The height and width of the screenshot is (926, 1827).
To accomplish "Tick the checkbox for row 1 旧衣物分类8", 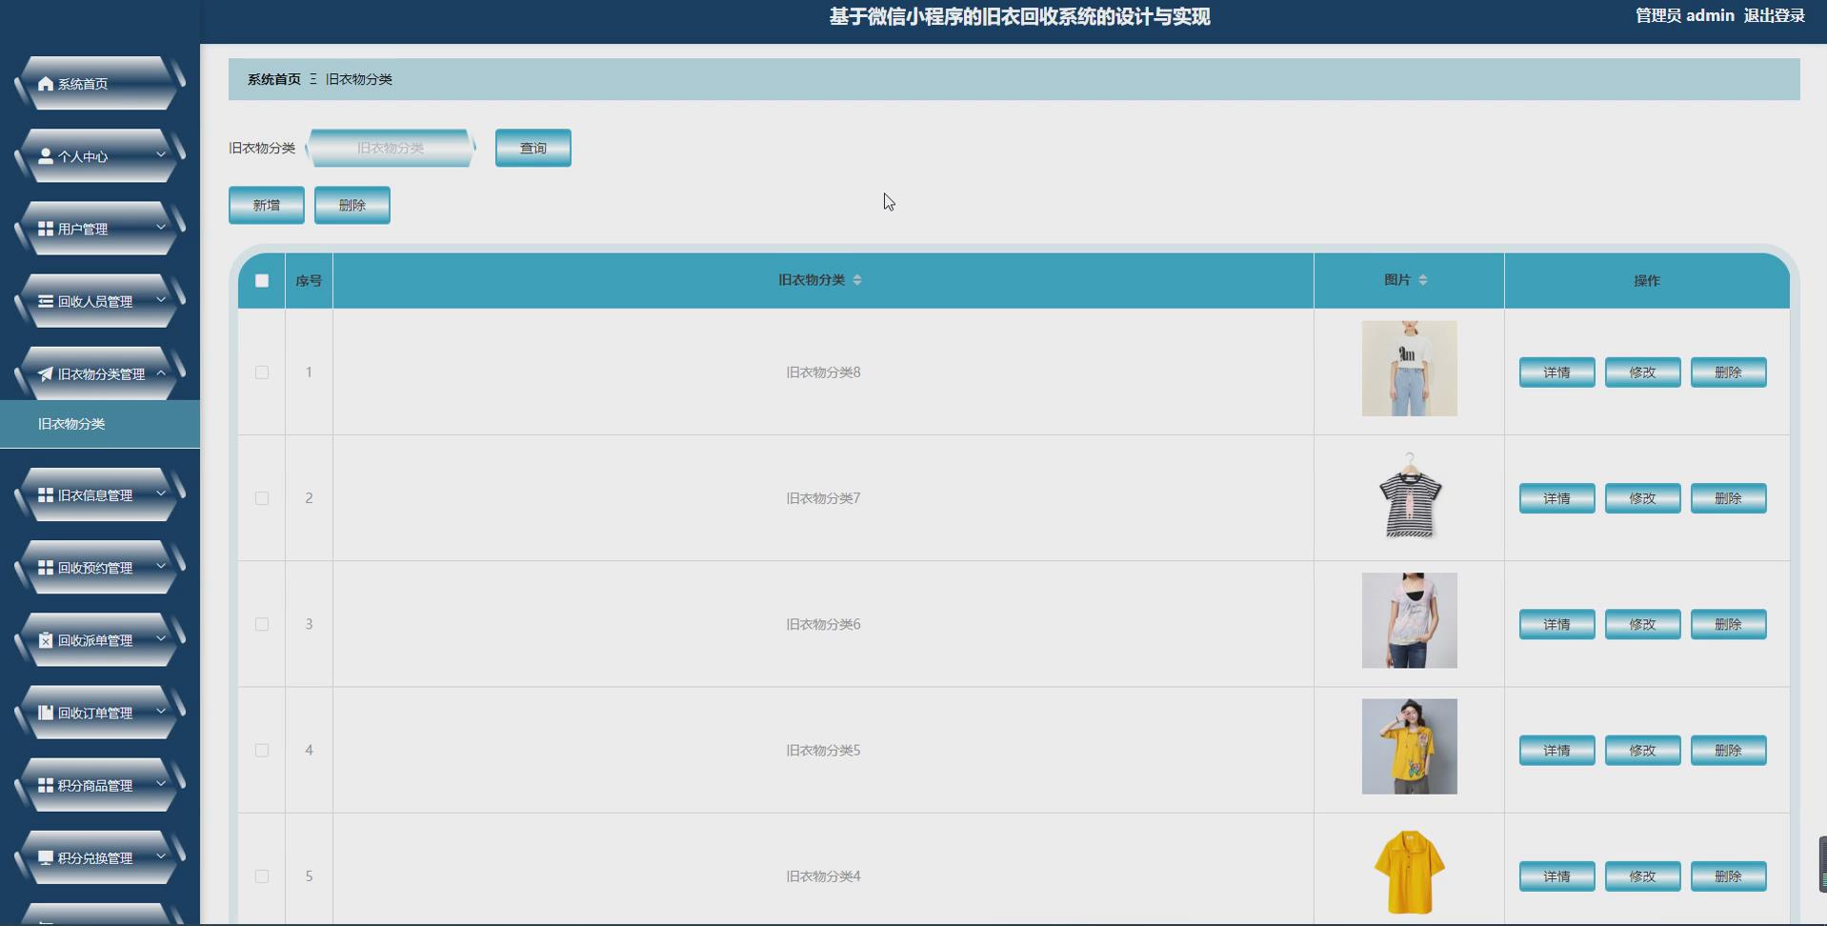I will (261, 372).
